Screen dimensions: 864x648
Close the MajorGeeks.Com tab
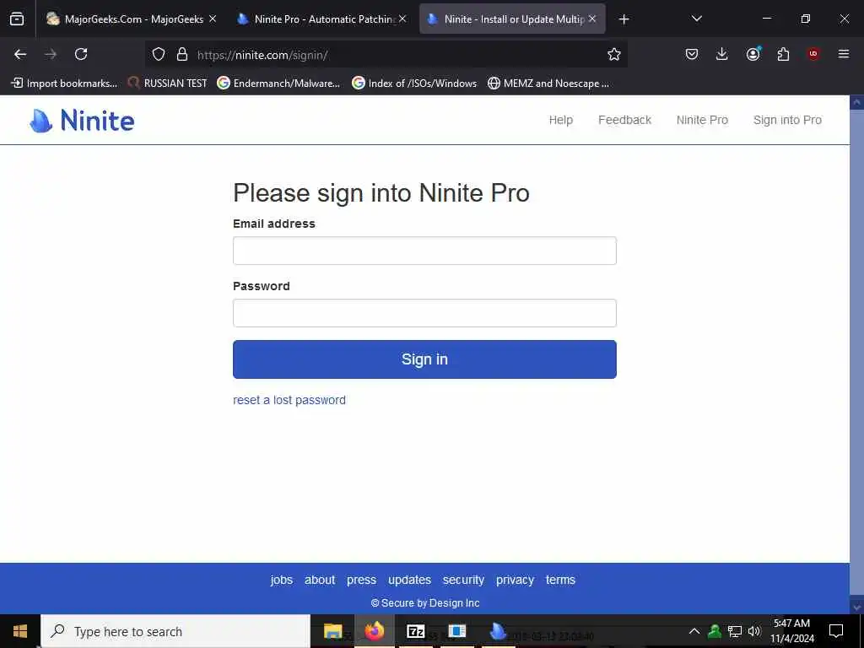tap(213, 19)
